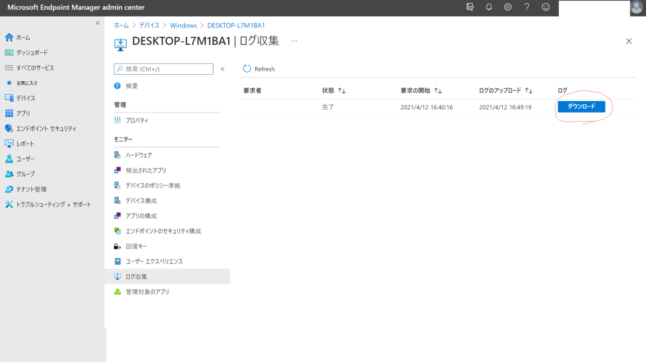This screenshot has width=646, height=362.
Task: Open the help question mark icon
Action: tap(526, 7)
